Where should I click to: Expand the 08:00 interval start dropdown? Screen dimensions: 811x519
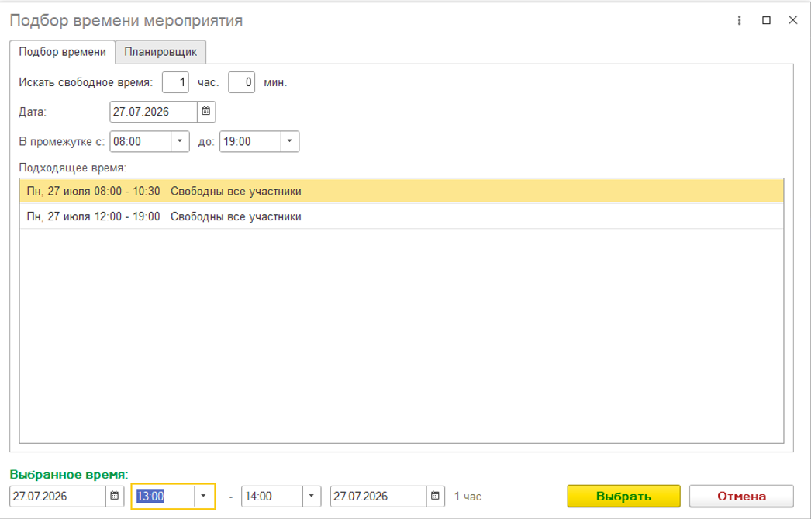pyautogui.click(x=180, y=141)
